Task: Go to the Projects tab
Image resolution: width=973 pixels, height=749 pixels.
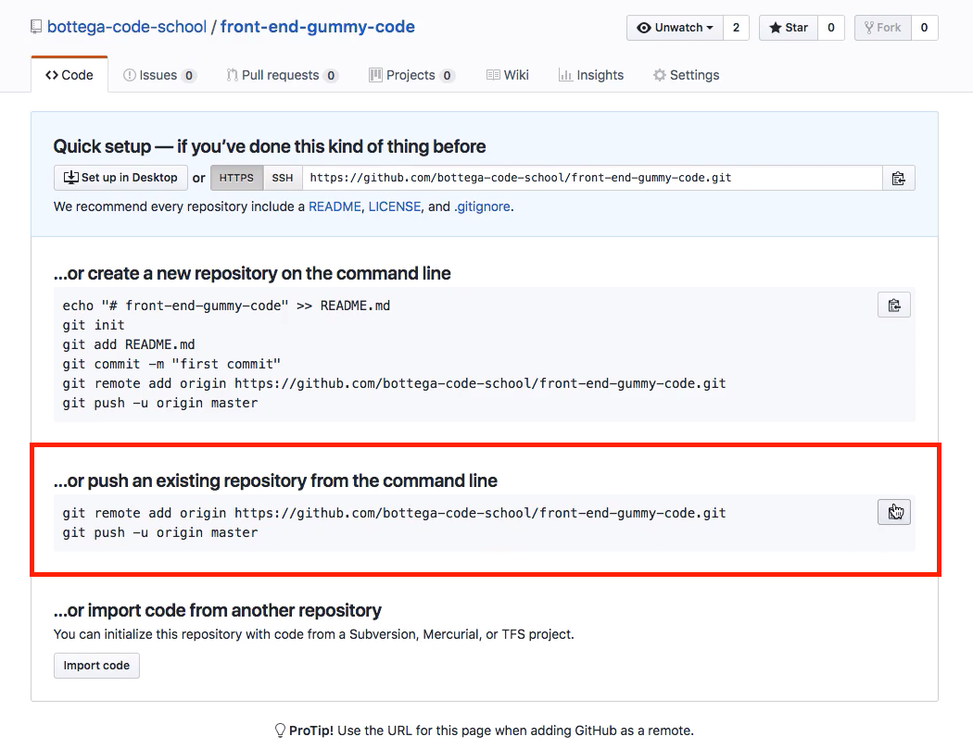Action: pyautogui.click(x=412, y=75)
